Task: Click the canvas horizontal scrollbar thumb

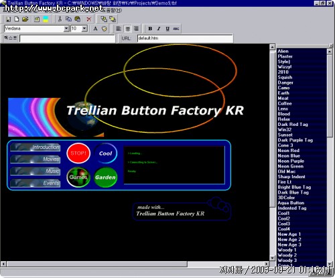Action: point(96,264)
